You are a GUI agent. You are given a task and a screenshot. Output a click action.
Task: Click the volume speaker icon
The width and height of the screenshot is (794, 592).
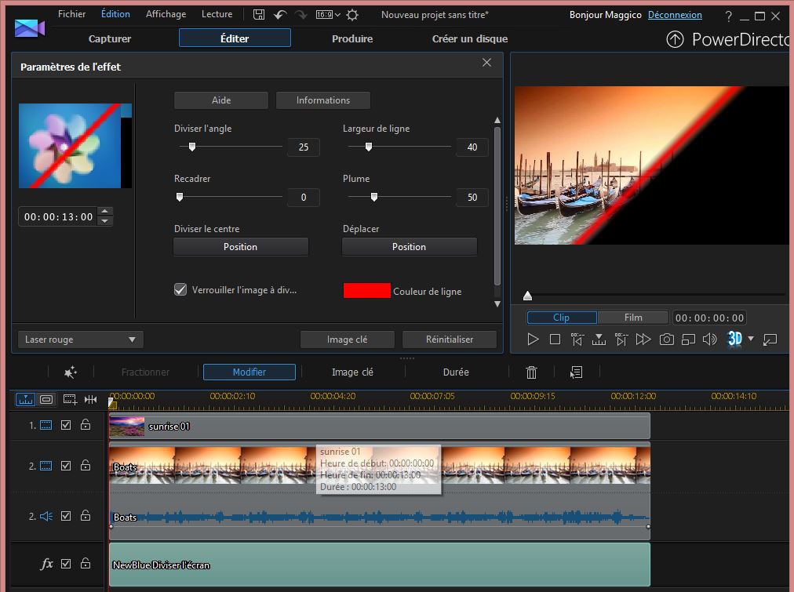coord(709,340)
